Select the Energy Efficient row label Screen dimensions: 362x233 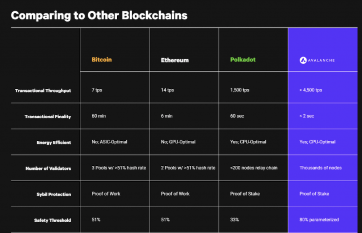[x=54, y=143]
